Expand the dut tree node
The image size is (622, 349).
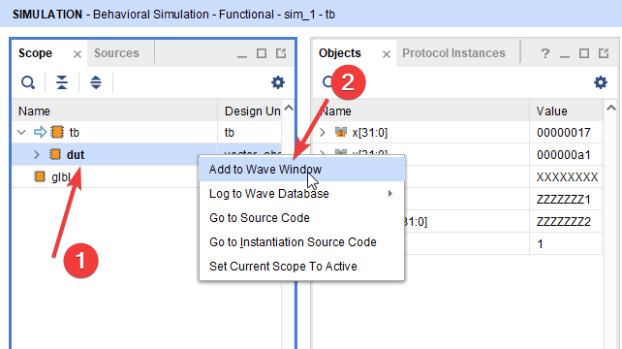pyautogui.click(x=37, y=154)
